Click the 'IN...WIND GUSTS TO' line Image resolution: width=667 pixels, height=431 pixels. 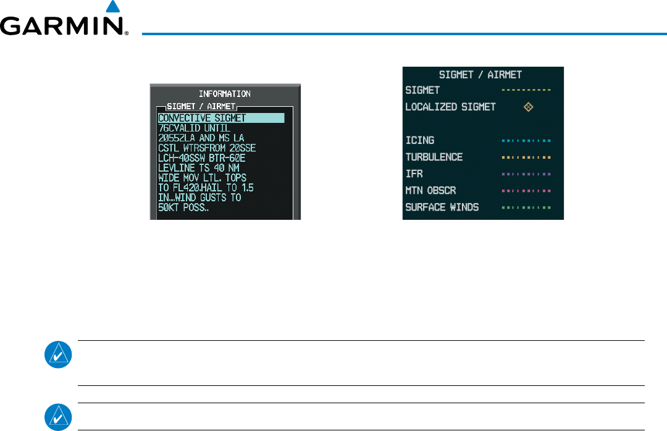[x=200, y=198]
